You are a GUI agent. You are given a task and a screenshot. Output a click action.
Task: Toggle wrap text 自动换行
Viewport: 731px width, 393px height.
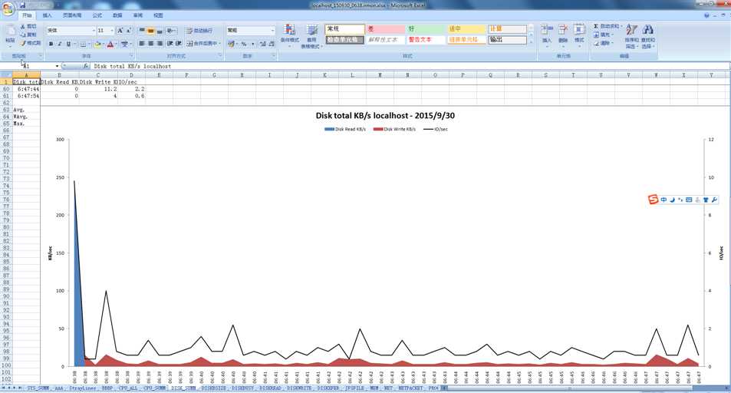[x=199, y=31]
